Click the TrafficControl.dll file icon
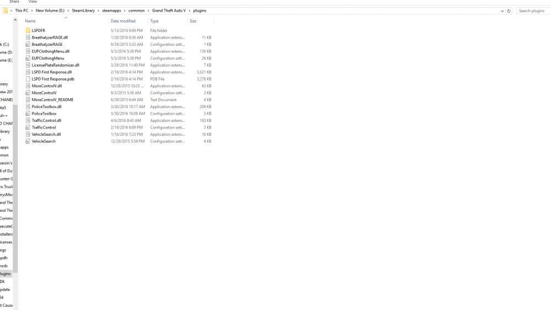Image resolution: width=551 pixels, height=310 pixels. click(28, 120)
